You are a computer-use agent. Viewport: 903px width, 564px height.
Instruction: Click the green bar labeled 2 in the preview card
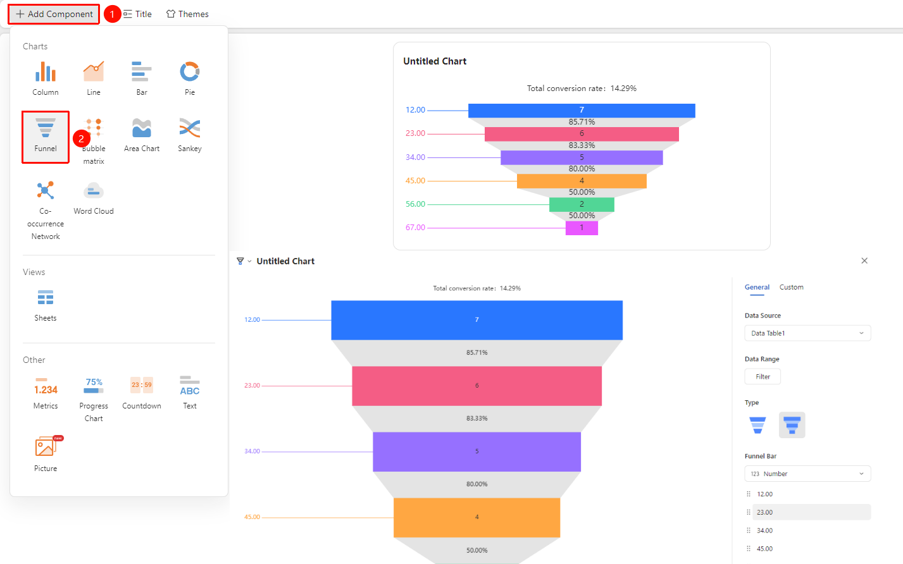[x=582, y=204]
